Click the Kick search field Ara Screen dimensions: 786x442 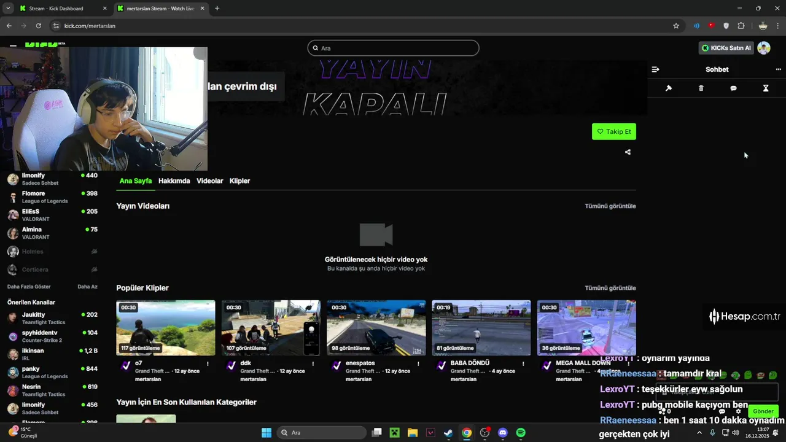tap(393, 48)
